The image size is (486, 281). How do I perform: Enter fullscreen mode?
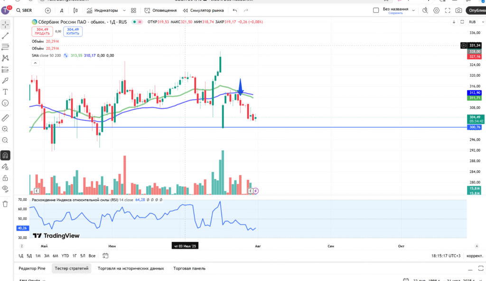(448, 10)
